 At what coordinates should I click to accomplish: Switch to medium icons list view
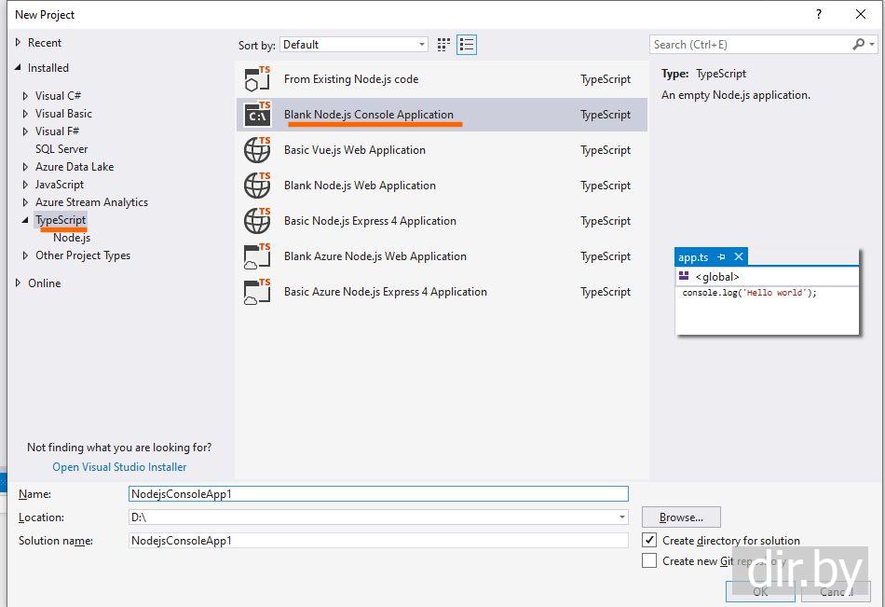coord(467,45)
